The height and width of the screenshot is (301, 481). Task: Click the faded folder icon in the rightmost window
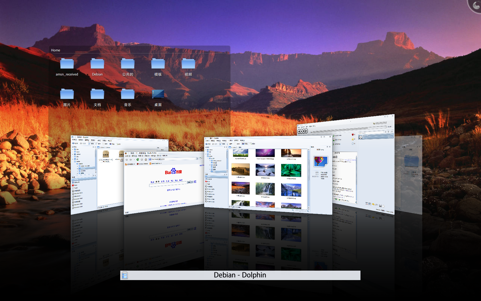(411, 161)
